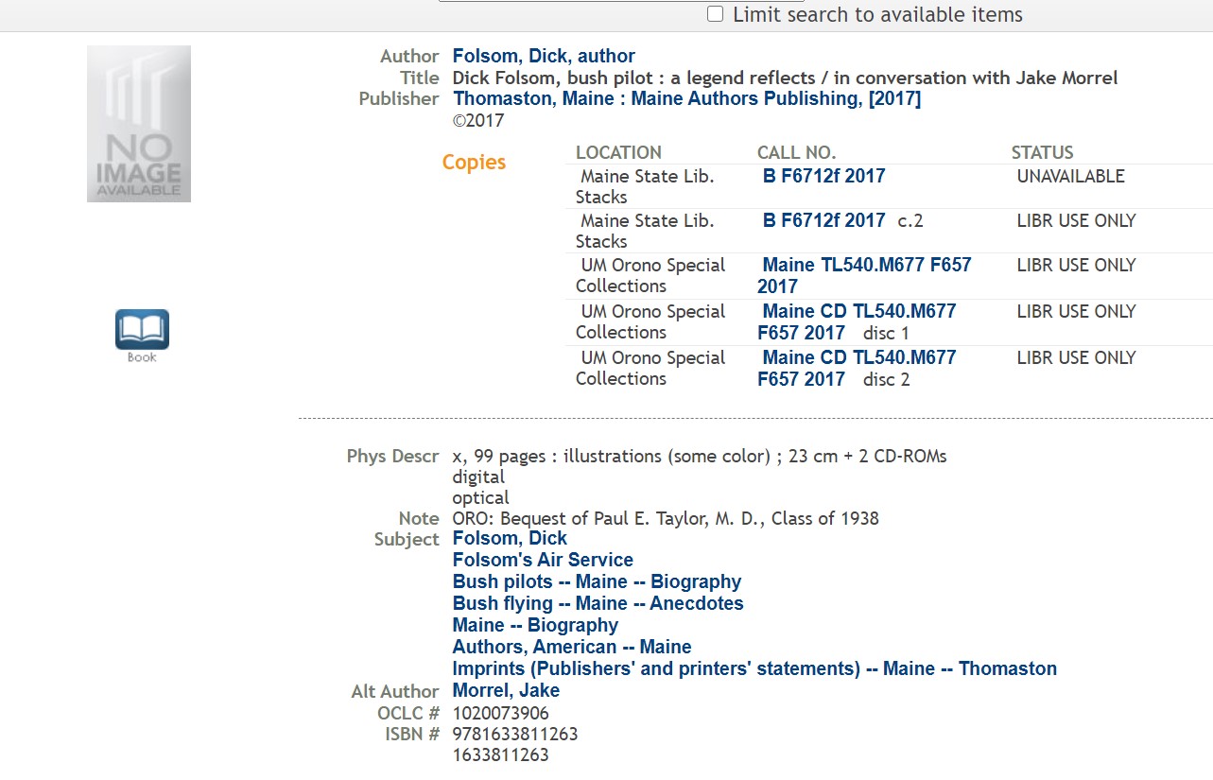Enable Limit search to available items
The image size is (1213, 780).
[716, 14]
